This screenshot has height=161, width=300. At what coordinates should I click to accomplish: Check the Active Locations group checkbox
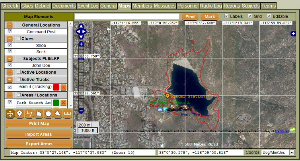(19, 72)
